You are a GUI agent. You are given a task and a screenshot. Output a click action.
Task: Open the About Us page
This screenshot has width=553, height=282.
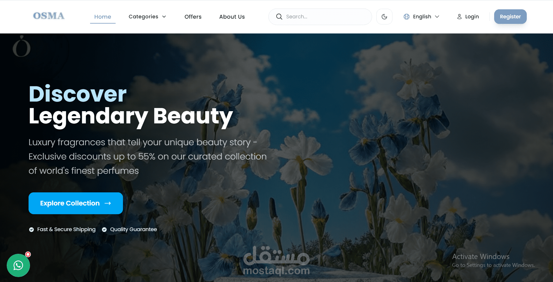232,17
